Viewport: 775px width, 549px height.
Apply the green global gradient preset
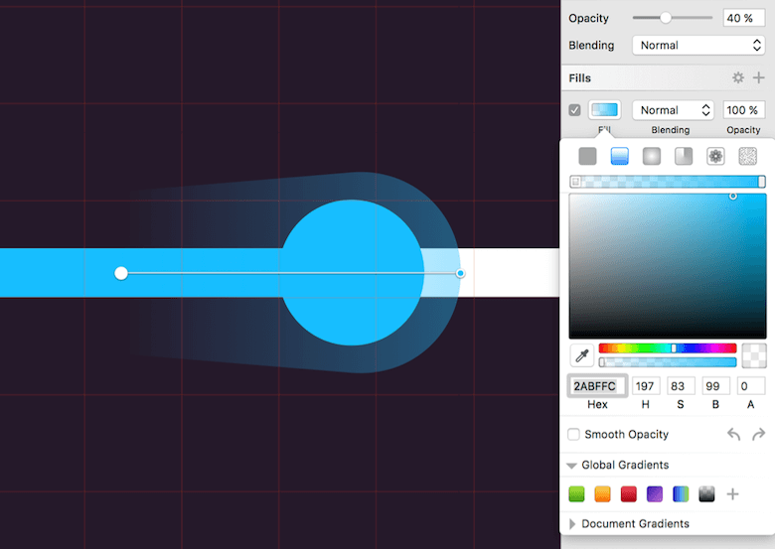point(576,494)
